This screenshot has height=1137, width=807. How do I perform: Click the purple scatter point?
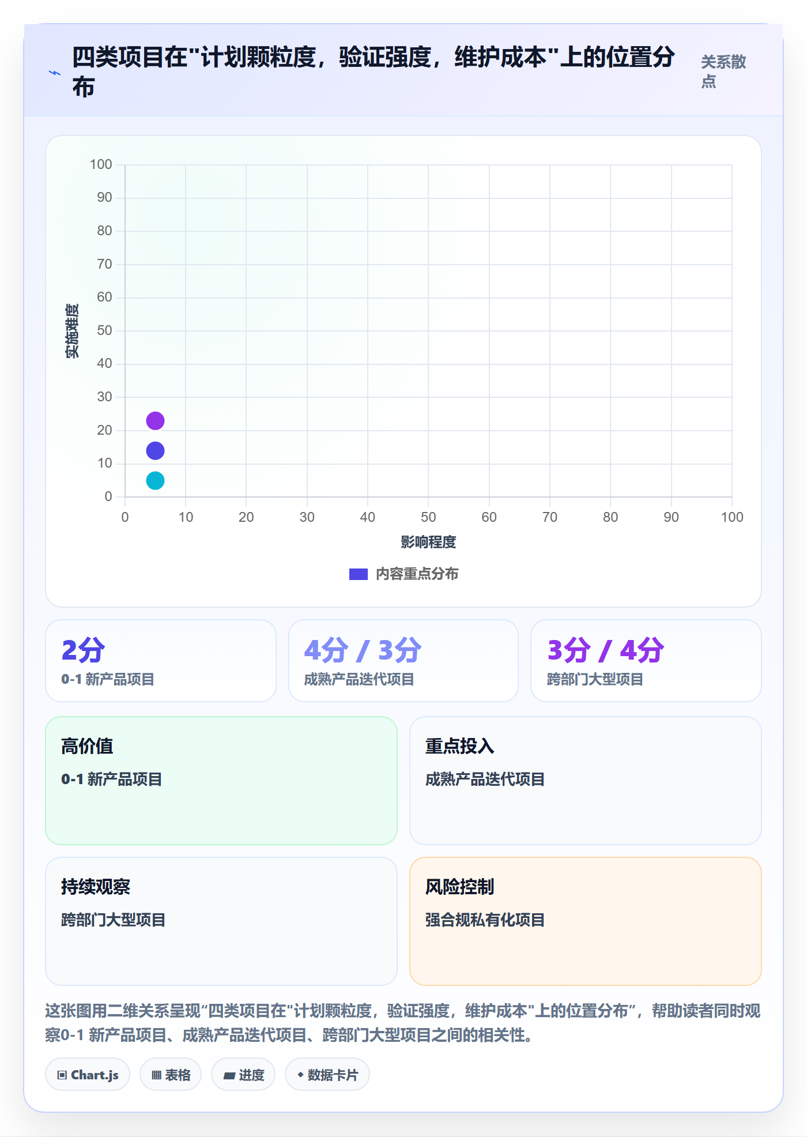[155, 421]
